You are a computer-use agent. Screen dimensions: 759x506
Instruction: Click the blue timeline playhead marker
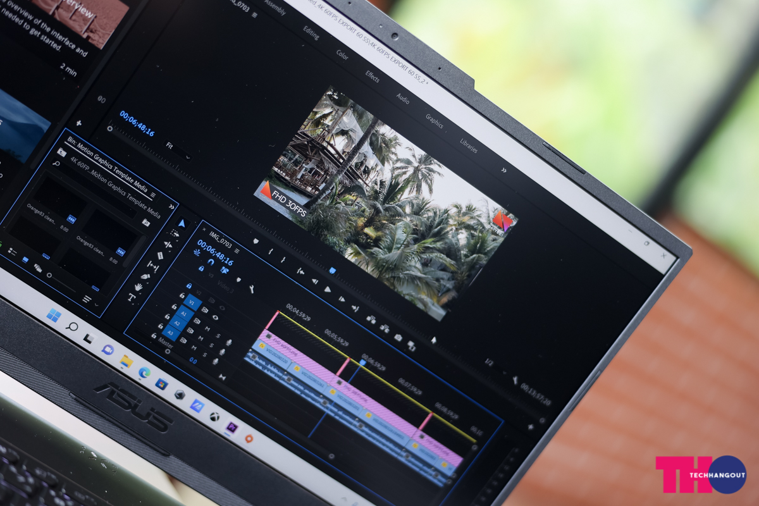[x=362, y=362]
